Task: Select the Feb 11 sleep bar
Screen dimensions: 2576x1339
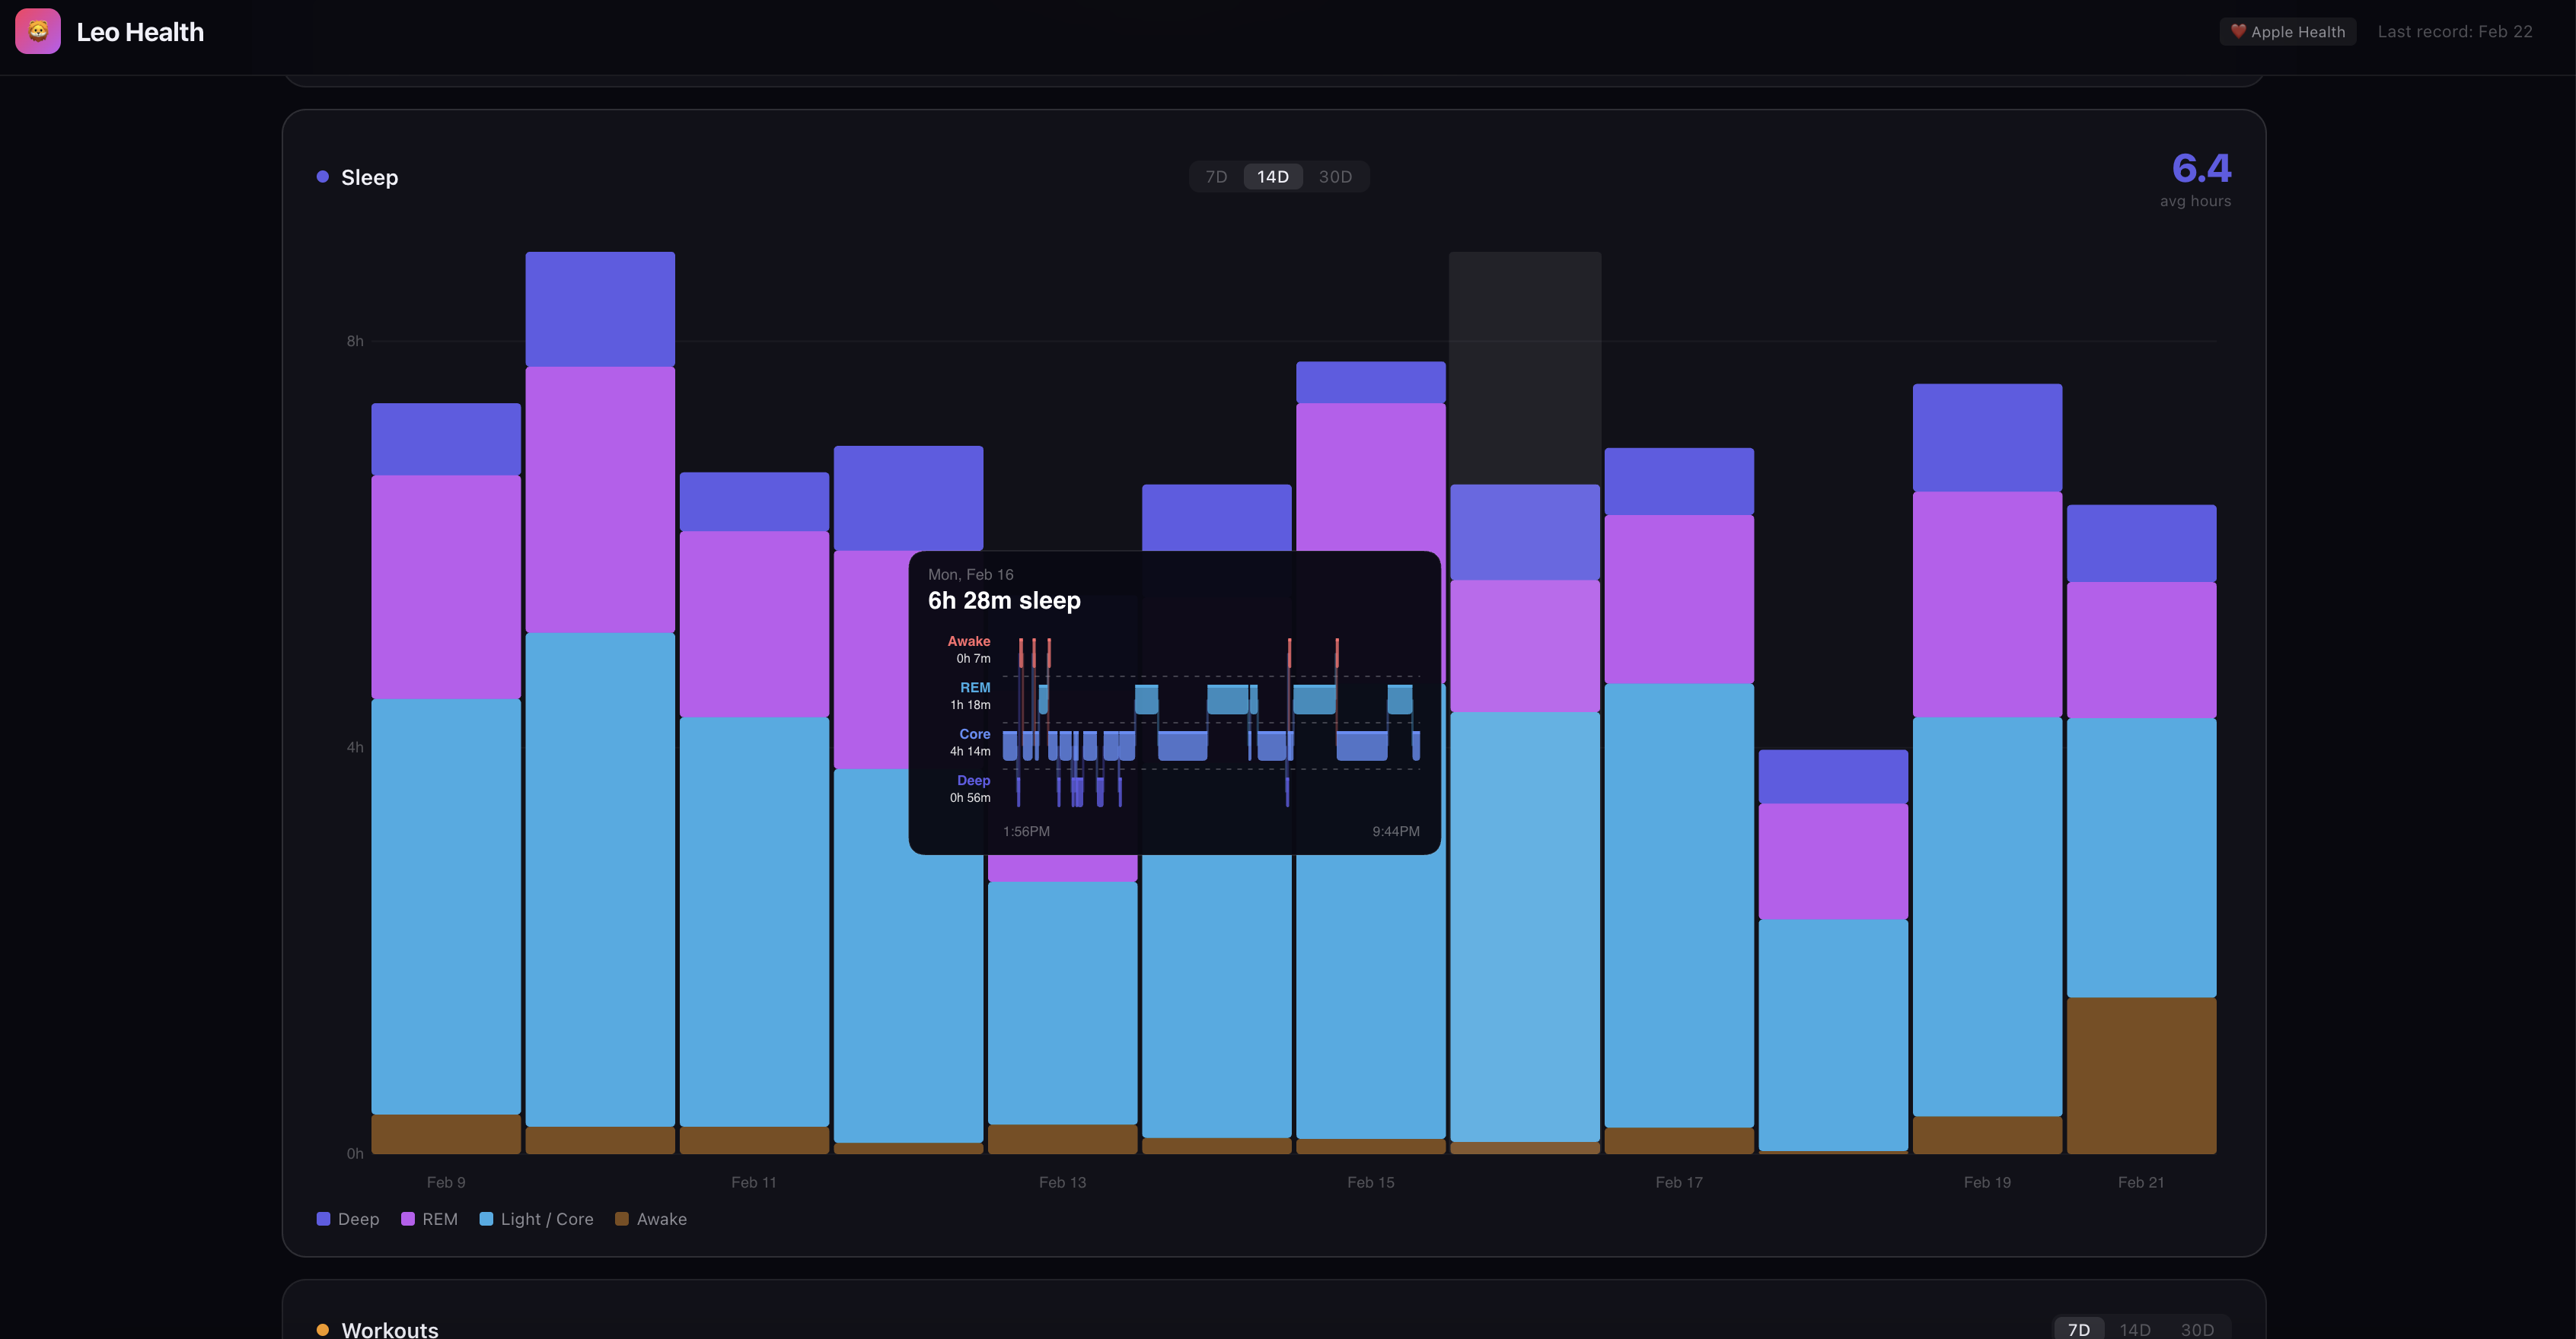Action: (754, 813)
